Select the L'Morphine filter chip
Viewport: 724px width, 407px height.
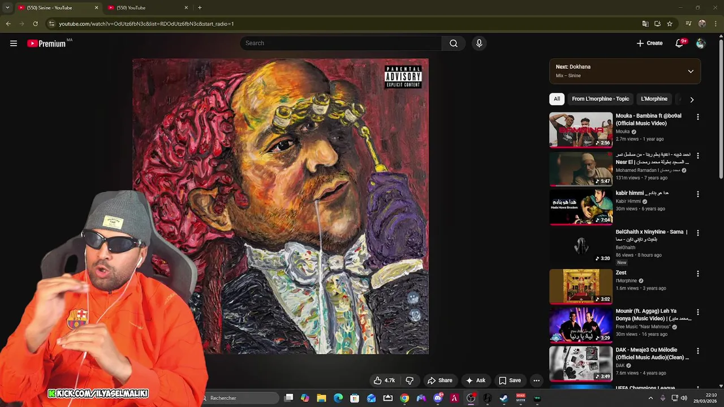pyautogui.click(x=654, y=99)
